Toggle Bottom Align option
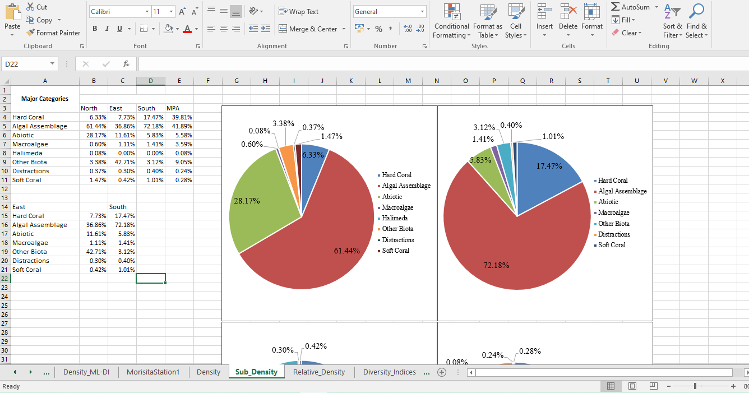 point(236,11)
